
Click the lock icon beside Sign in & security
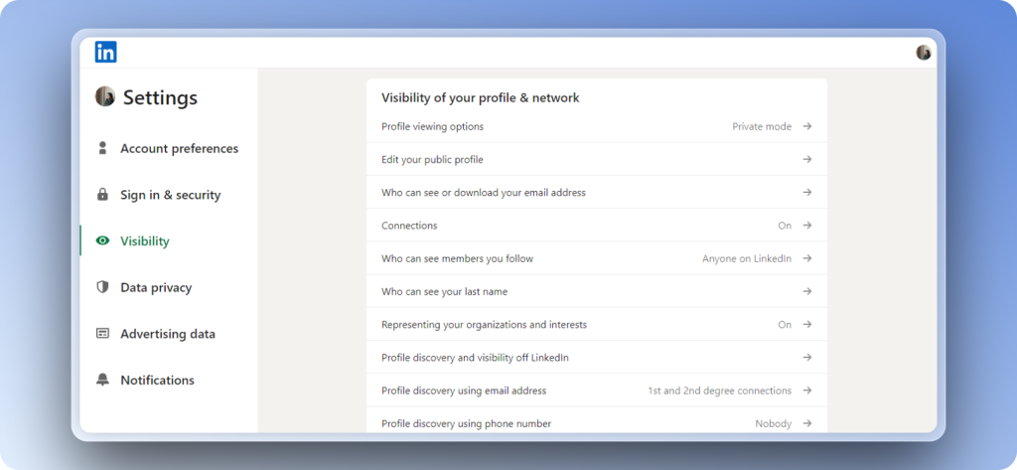[102, 195]
